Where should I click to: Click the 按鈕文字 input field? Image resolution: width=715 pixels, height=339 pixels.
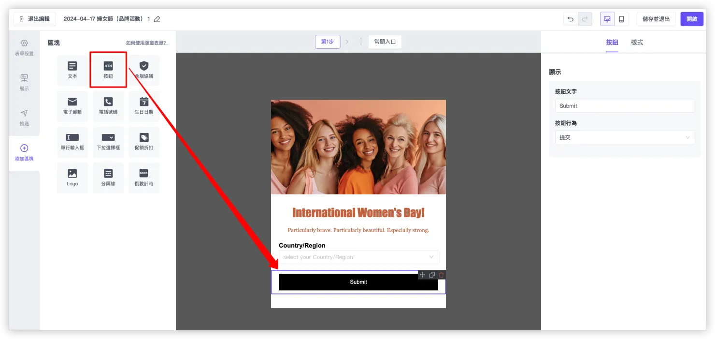[624, 106]
